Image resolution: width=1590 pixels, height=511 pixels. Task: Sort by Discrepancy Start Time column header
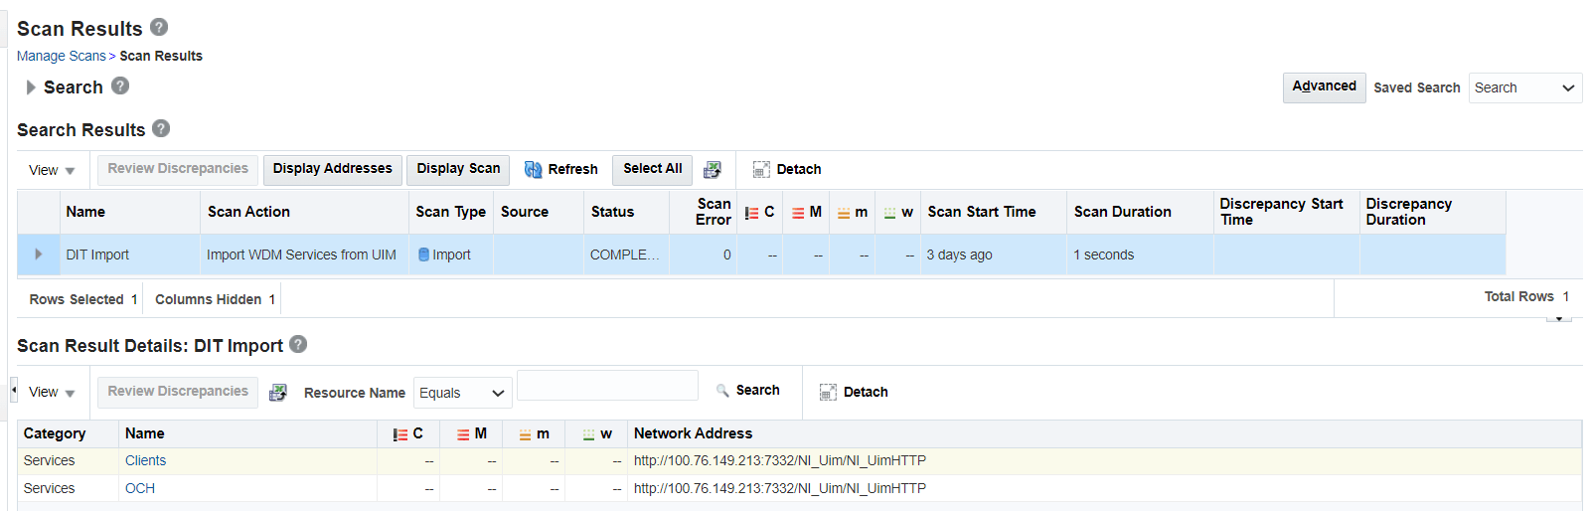[x=1286, y=212]
